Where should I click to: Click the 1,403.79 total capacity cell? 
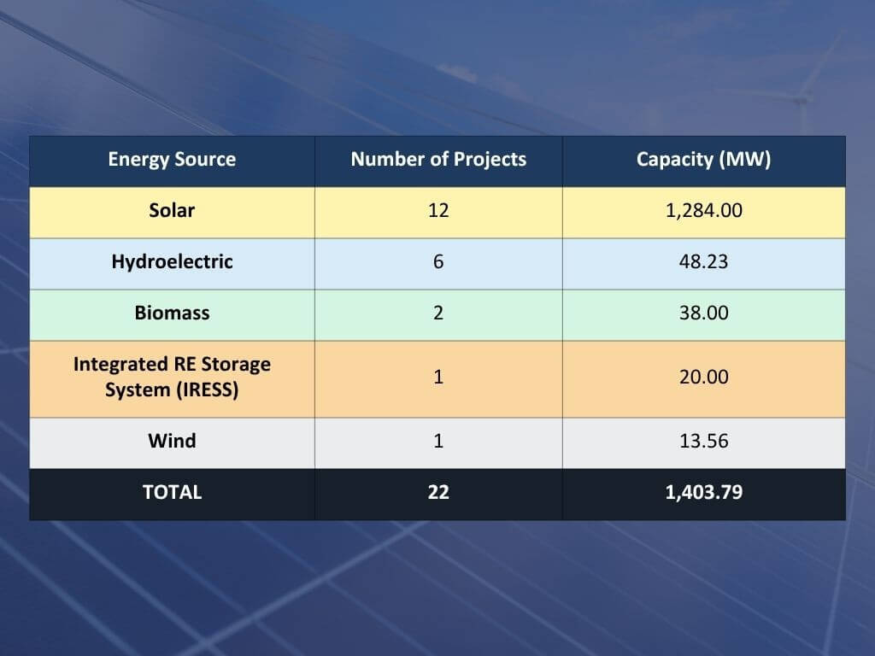coord(703,493)
